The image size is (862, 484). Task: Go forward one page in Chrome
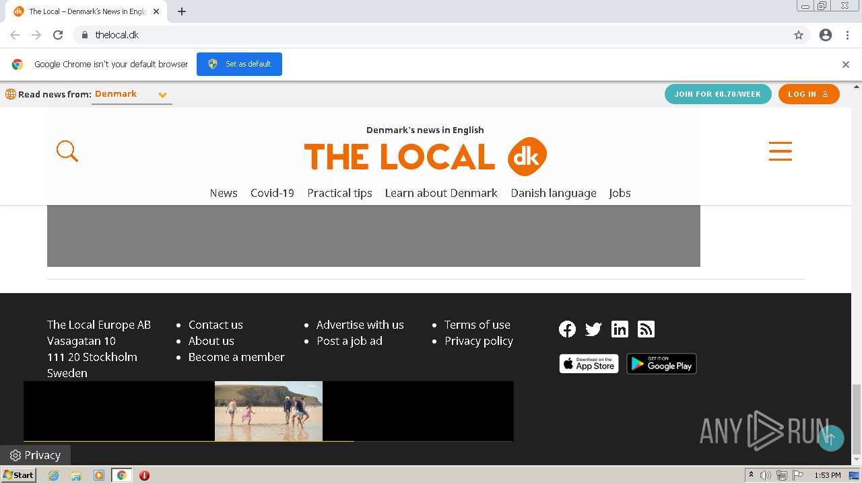(36, 35)
